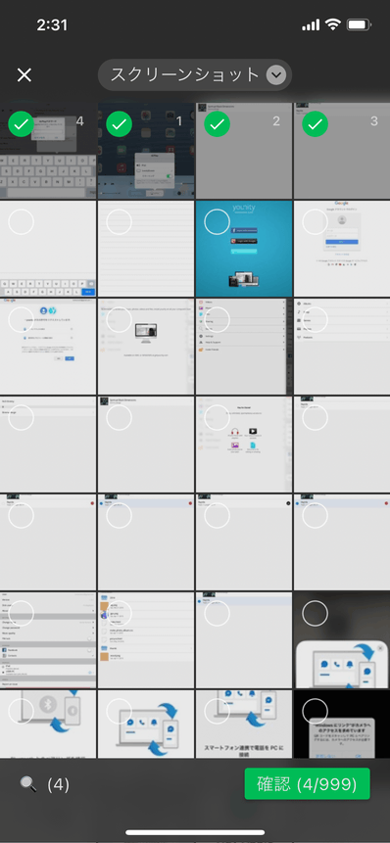Viewport: 390px width, 843px height.
Task: Deselect the photo numbered 3
Action: tap(315, 124)
